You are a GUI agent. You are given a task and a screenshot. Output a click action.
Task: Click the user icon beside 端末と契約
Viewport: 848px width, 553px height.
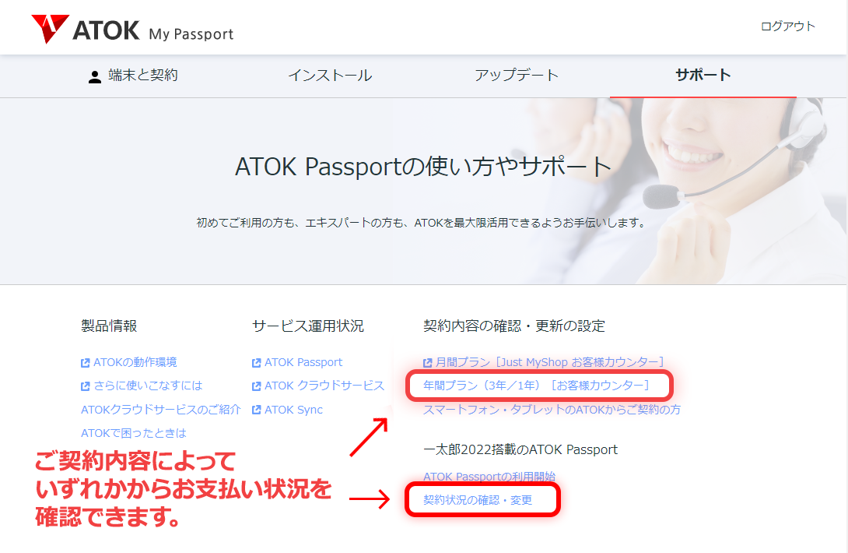coord(95,77)
